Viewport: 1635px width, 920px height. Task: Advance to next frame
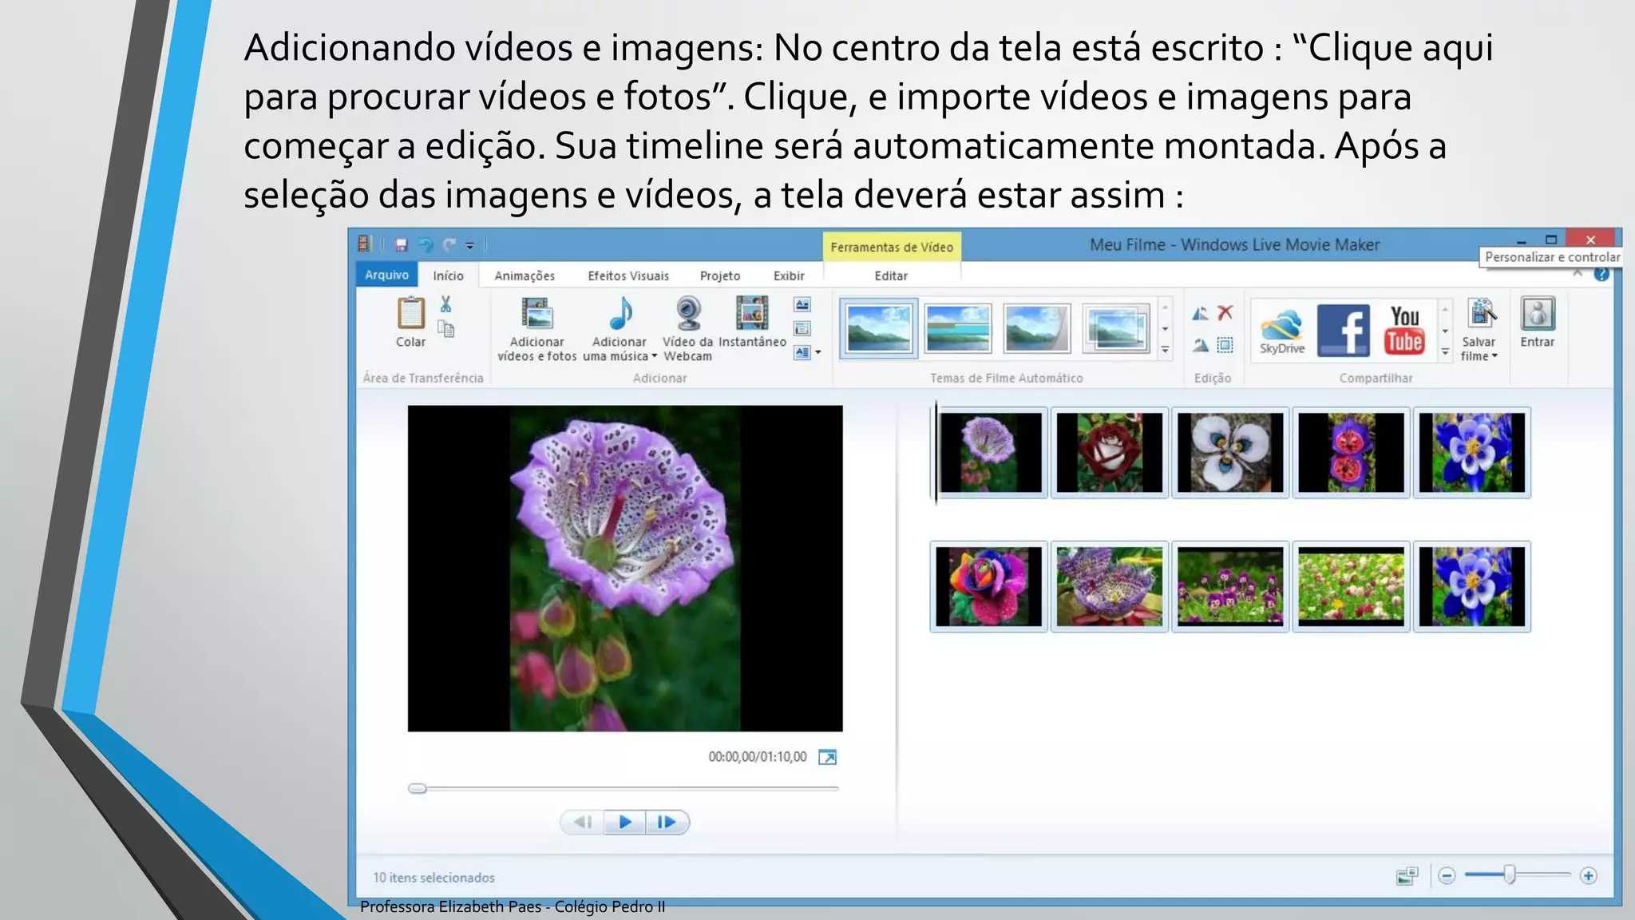coord(667,822)
